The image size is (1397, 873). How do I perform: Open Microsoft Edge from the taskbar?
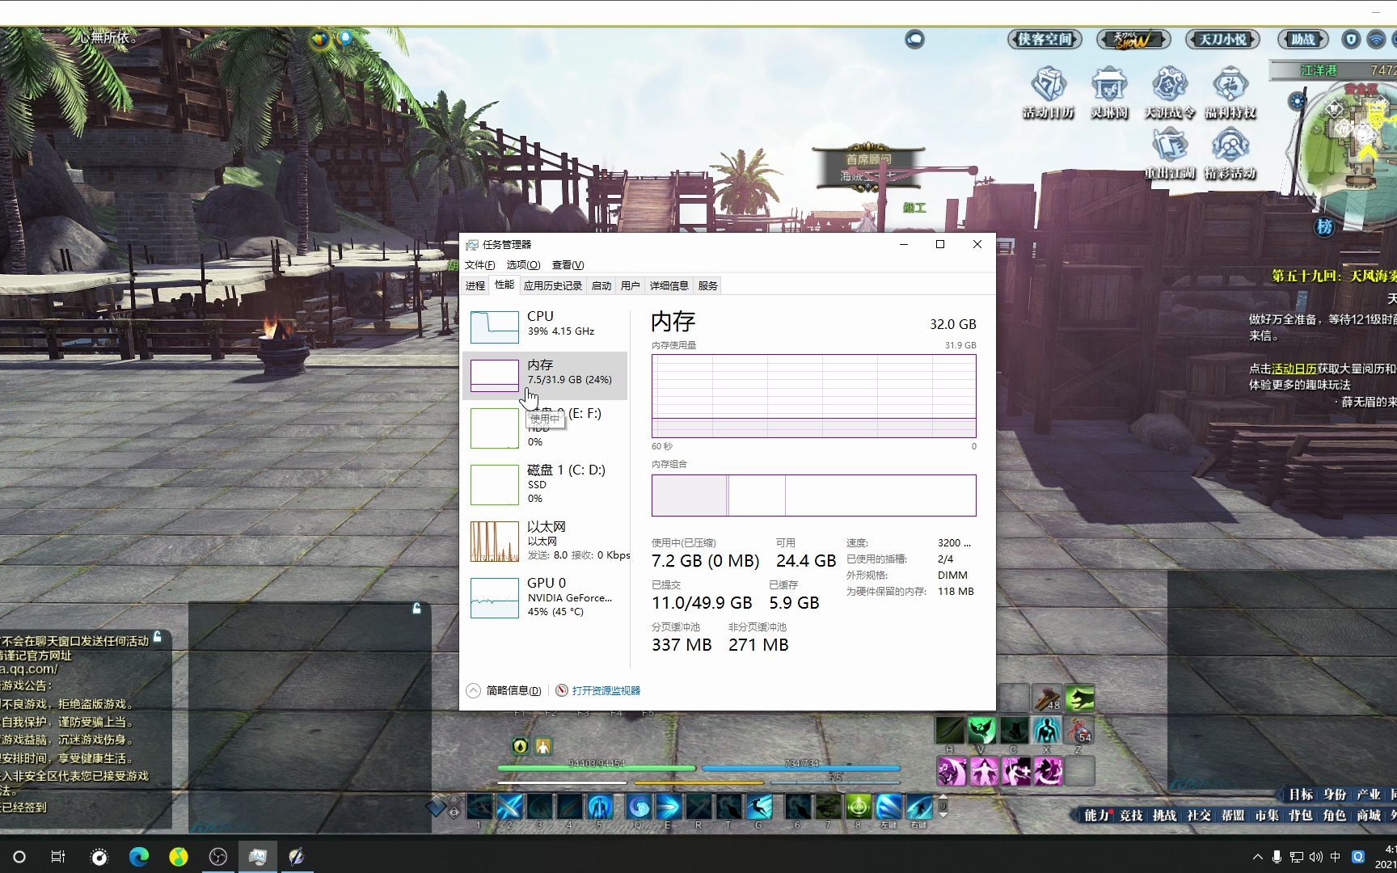pos(139,857)
